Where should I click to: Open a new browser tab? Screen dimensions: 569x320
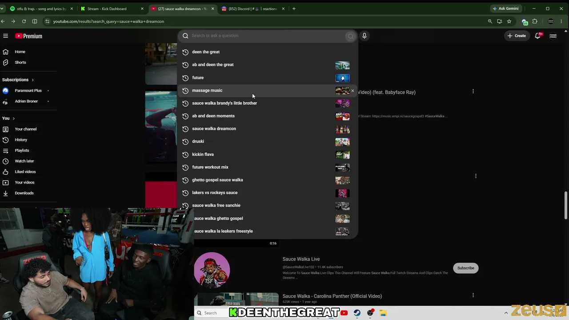(x=294, y=8)
